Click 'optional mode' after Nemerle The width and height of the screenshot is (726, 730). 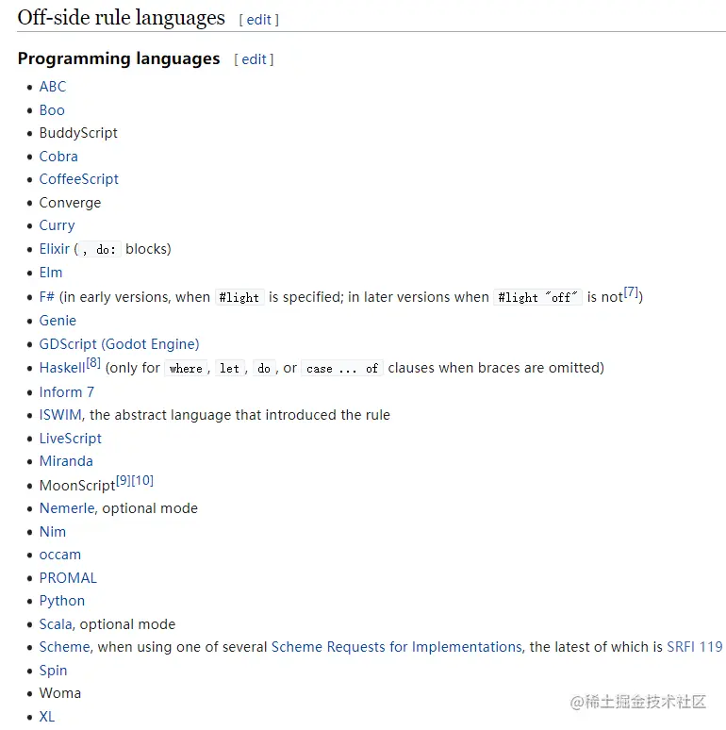[150, 509]
